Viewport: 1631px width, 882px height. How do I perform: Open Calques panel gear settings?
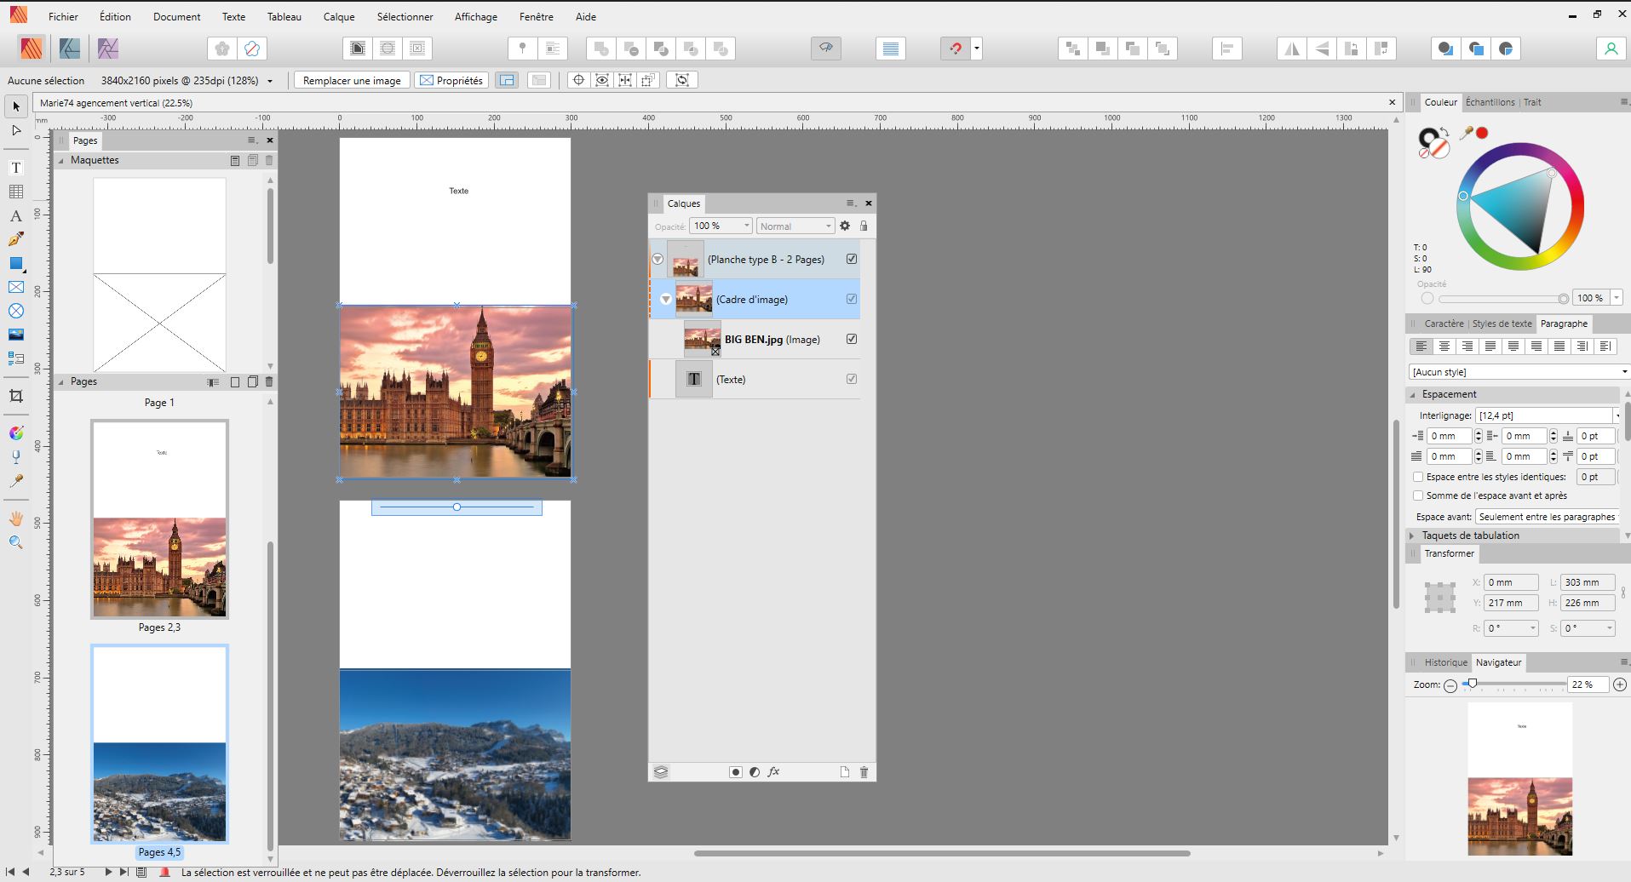pyautogui.click(x=845, y=226)
